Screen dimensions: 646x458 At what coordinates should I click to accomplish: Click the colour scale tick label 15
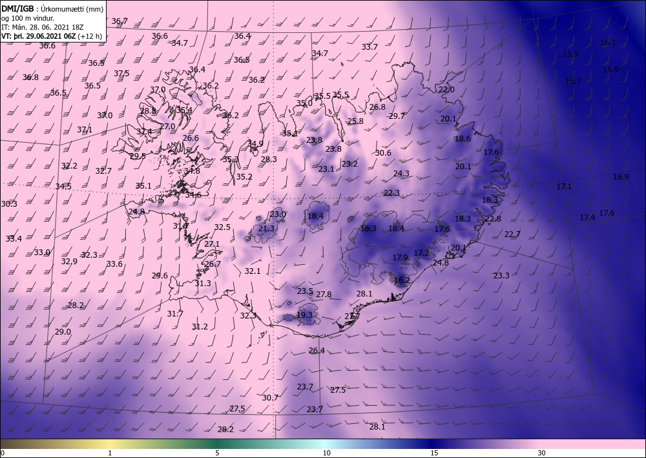434,453
